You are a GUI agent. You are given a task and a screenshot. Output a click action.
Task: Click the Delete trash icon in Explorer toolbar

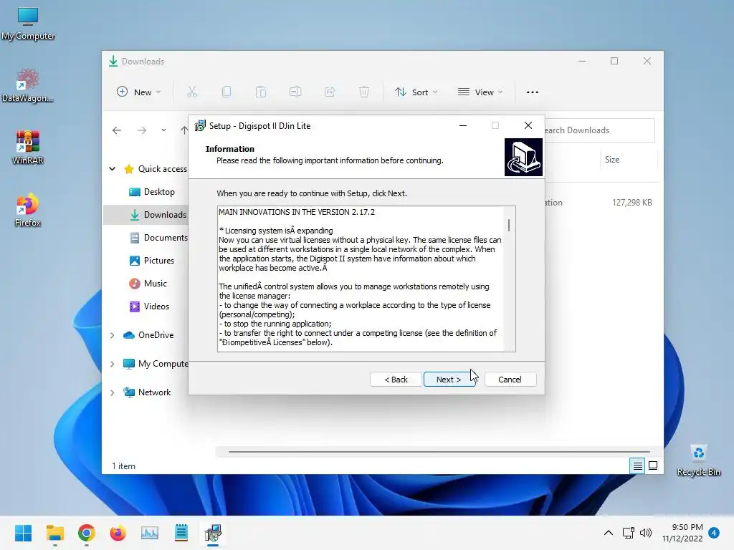pos(364,92)
